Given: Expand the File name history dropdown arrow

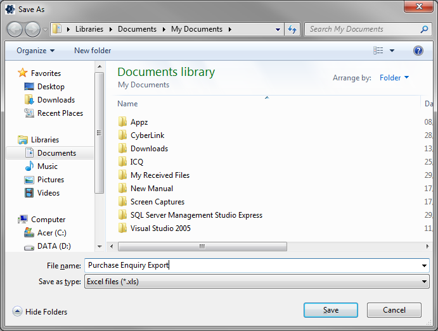Looking at the screenshot, I should coord(424,266).
